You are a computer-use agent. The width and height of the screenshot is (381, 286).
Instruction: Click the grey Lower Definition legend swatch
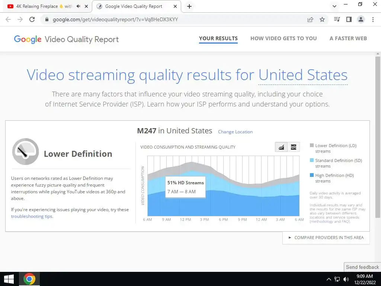[x=312, y=146]
